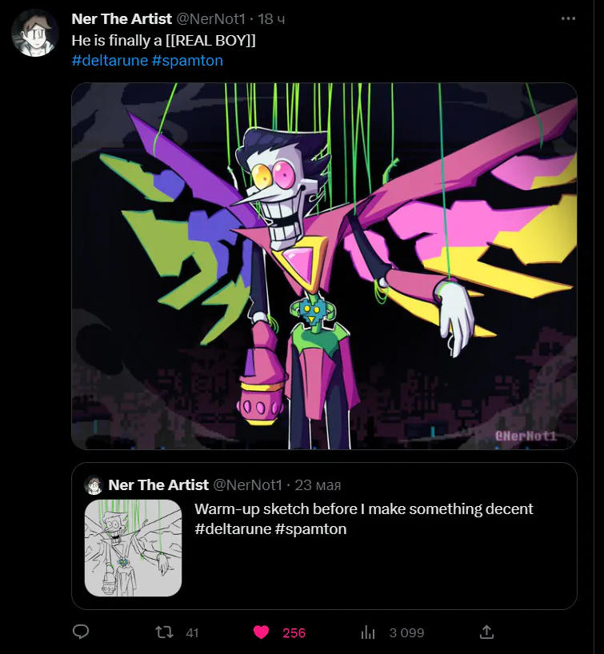604x654 pixels.
Task: Open the #deltarune hashtag link
Action: (x=108, y=60)
